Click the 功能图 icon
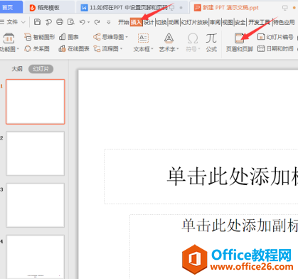Screen dimensions: 298x279 click(x=9, y=38)
